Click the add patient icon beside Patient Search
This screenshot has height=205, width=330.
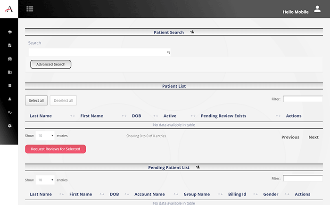point(192,32)
